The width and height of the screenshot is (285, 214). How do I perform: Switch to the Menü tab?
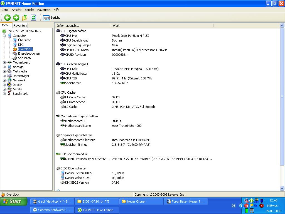pyautogui.click(x=6, y=25)
